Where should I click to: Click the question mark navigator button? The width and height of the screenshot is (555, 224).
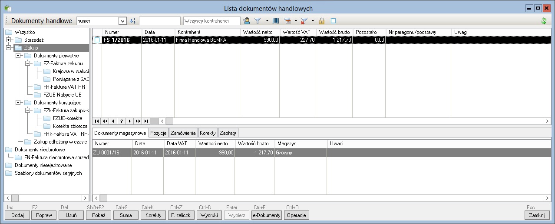[x=121, y=121]
